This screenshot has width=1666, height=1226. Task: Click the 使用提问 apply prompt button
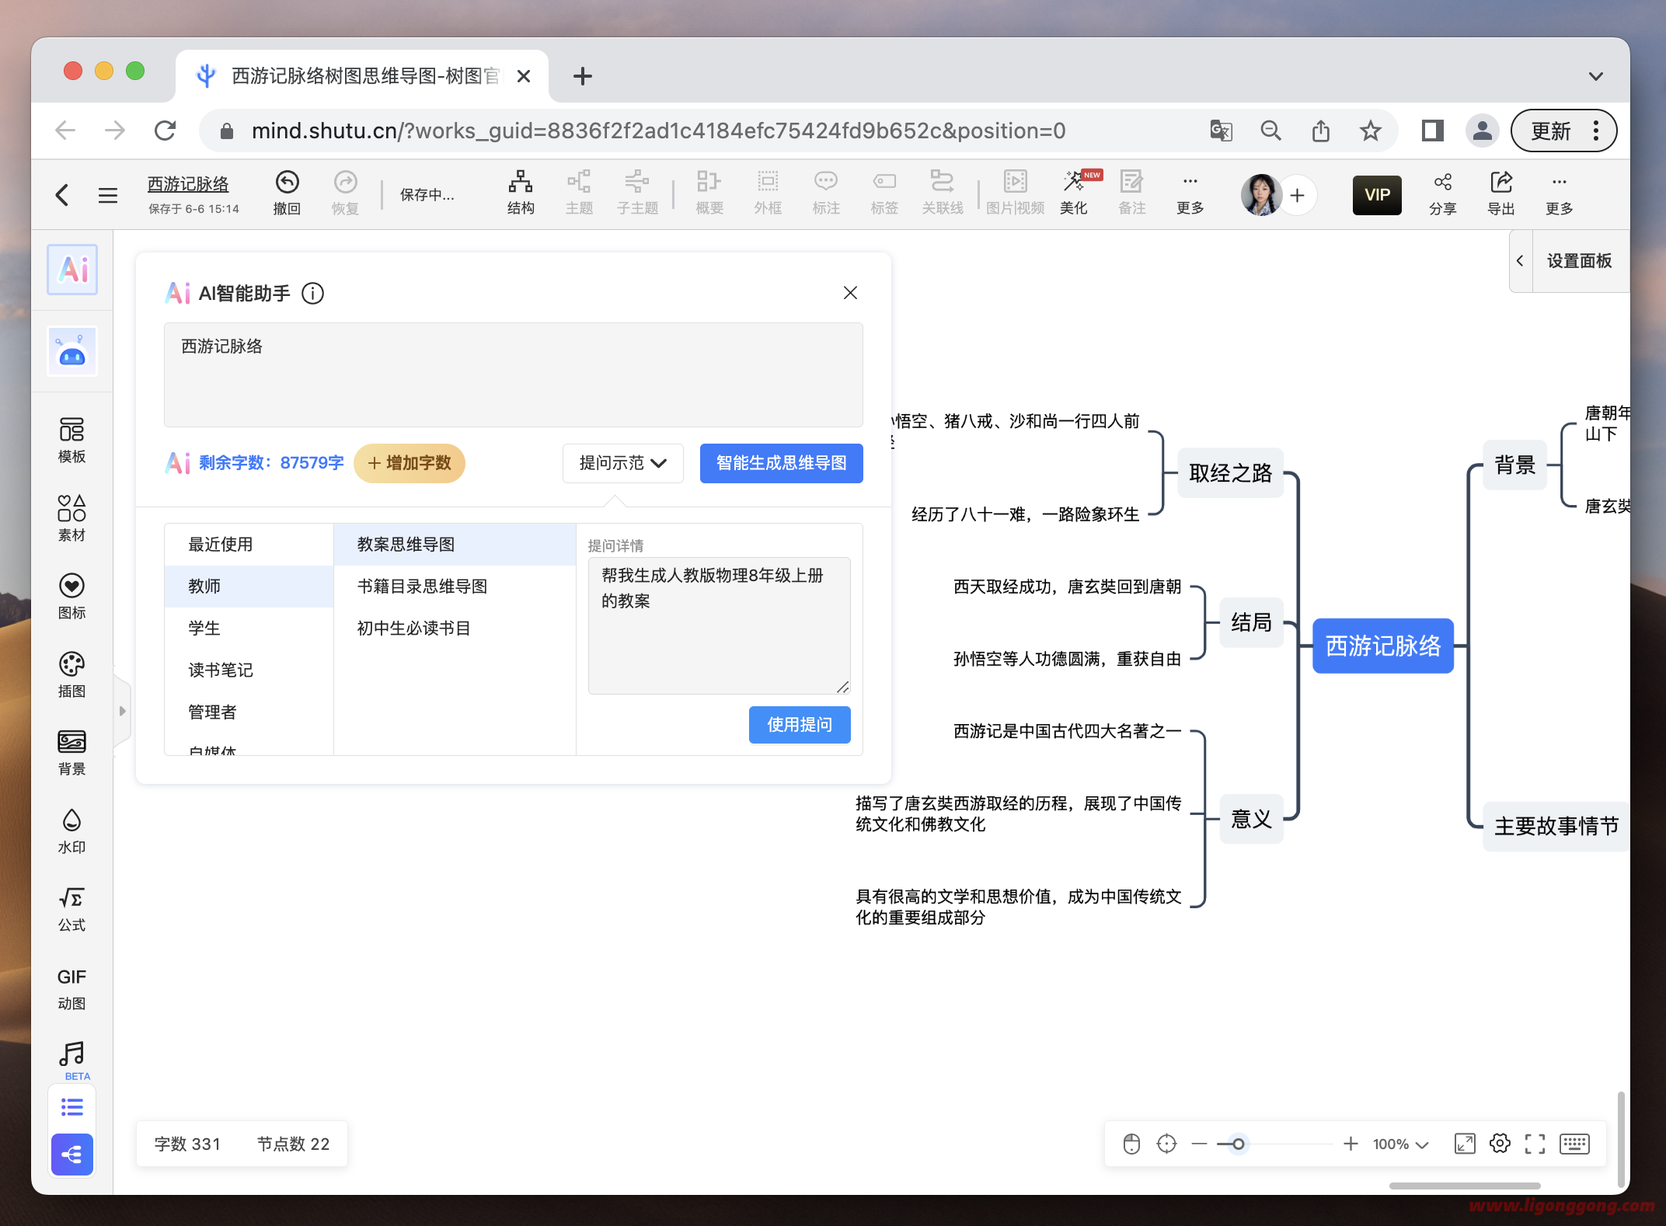click(x=800, y=726)
